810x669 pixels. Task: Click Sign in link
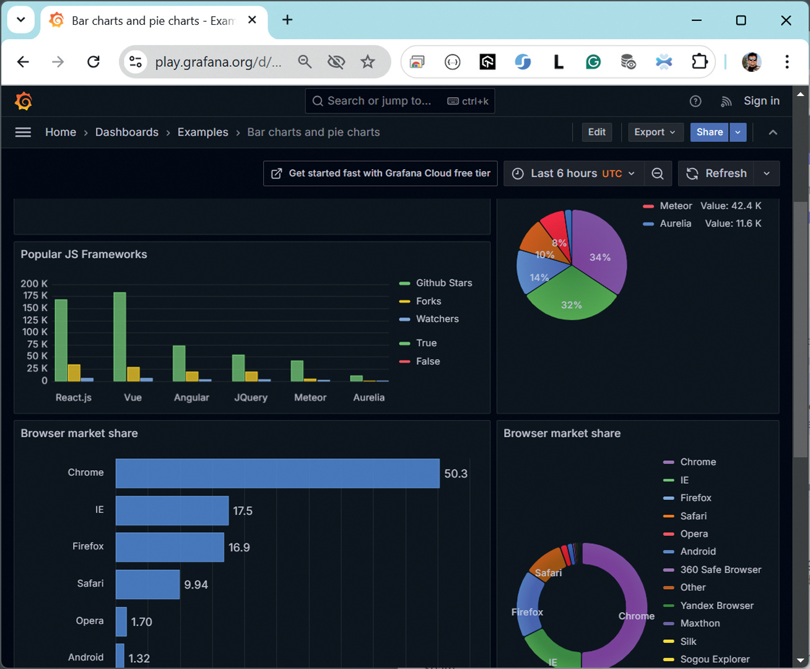pyautogui.click(x=762, y=101)
